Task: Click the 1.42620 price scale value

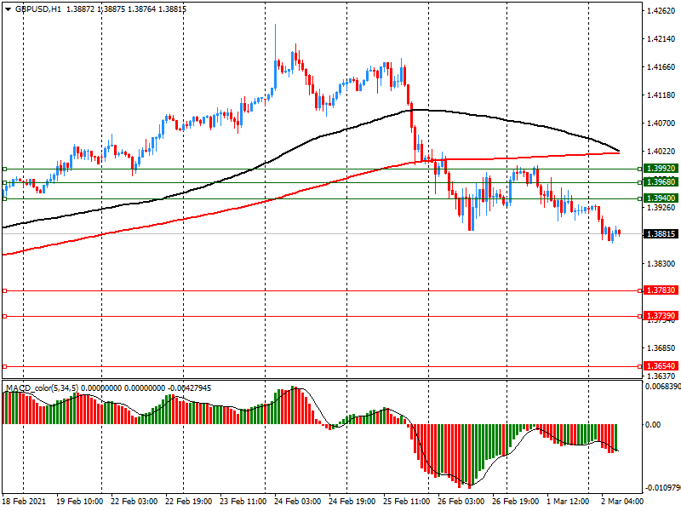Action: tap(661, 11)
